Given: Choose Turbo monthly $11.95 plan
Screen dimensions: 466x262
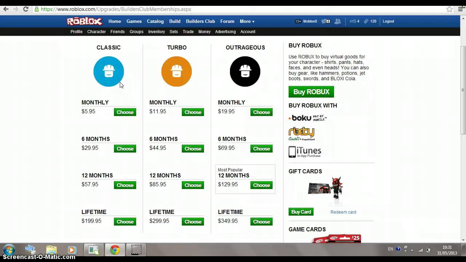Looking at the screenshot, I should tap(193, 112).
